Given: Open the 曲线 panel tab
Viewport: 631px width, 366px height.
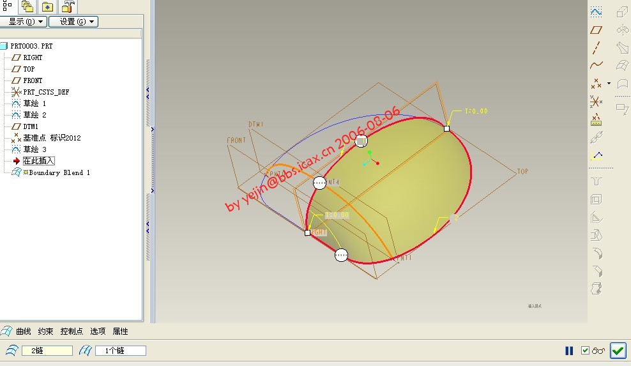Looking at the screenshot, I should coord(23,332).
